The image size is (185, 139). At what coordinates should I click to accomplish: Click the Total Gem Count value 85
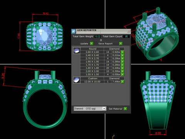126,37
